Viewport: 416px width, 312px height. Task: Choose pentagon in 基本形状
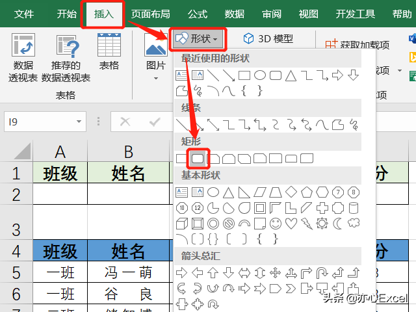click(x=306, y=192)
